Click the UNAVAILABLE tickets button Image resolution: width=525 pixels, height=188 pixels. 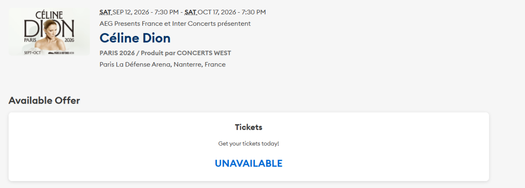(x=248, y=164)
